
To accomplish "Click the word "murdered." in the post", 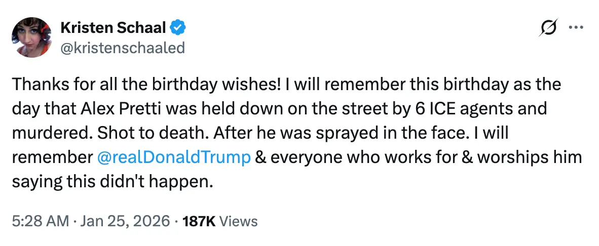I will pyautogui.click(x=45, y=133).
